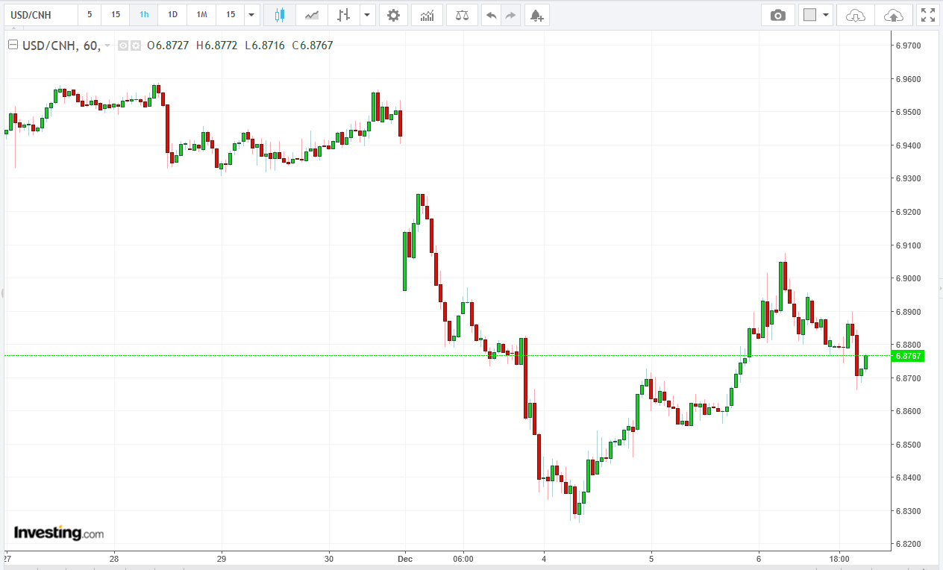This screenshot has height=570, width=943.
Task: Select the 1M timeframe tab
Action: click(201, 15)
